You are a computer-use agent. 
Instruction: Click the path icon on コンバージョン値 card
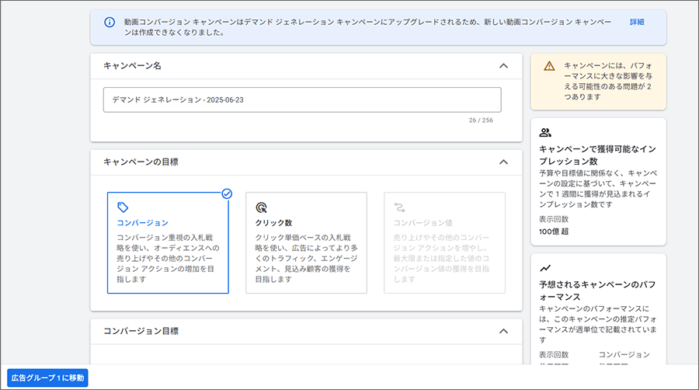(399, 207)
